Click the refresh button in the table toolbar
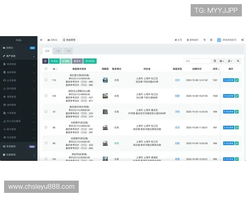 pyautogui.click(x=45, y=61)
